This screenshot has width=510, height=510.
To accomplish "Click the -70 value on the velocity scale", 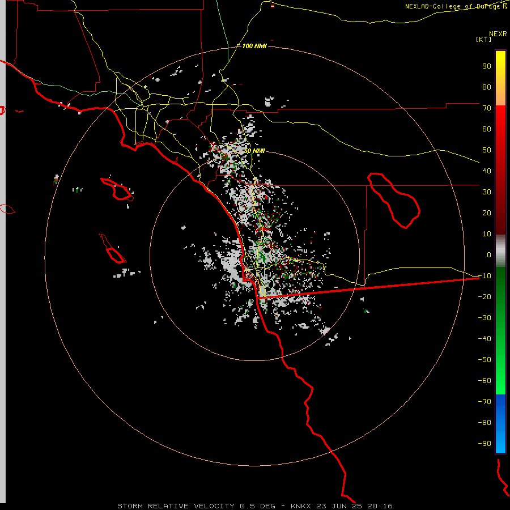I will click(484, 401).
